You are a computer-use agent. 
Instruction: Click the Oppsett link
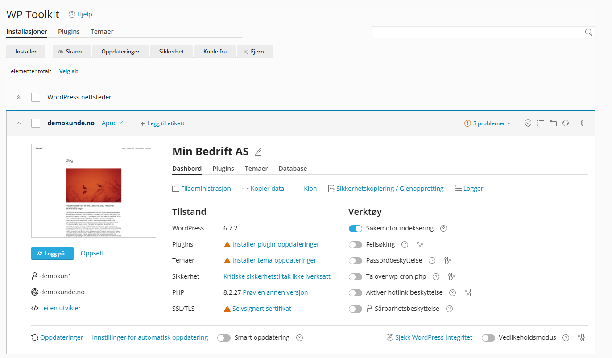92,253
